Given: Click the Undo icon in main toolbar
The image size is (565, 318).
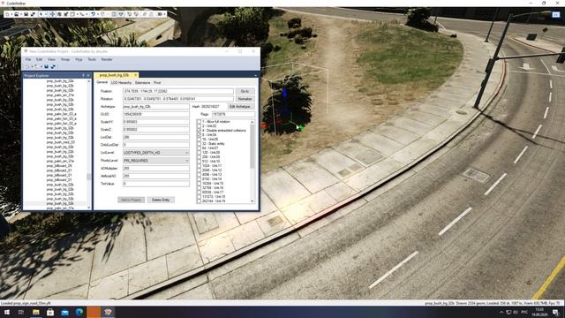Looking at the screenshot, I should tap(93, 14).
